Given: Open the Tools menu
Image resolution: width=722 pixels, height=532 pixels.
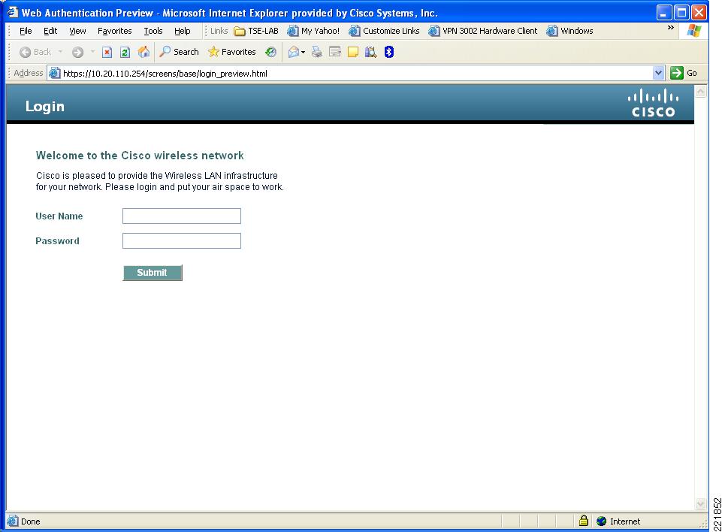Looking at the screenshot, I should click(x=153, y=31).
